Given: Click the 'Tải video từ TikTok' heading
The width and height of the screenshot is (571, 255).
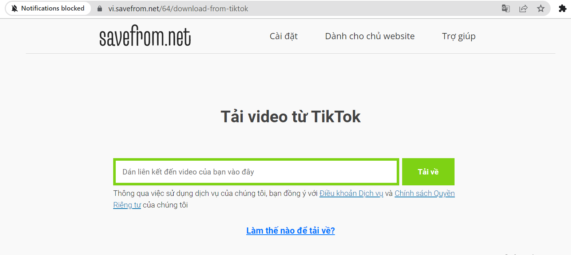Looking at the screenshot, I should pos(290,117).
